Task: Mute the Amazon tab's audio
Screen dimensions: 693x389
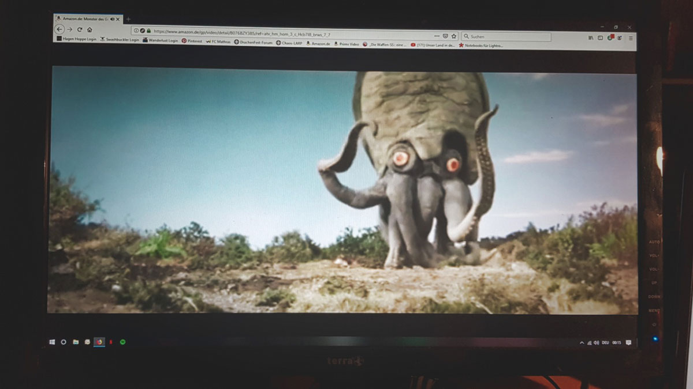Action: [112, 19]
